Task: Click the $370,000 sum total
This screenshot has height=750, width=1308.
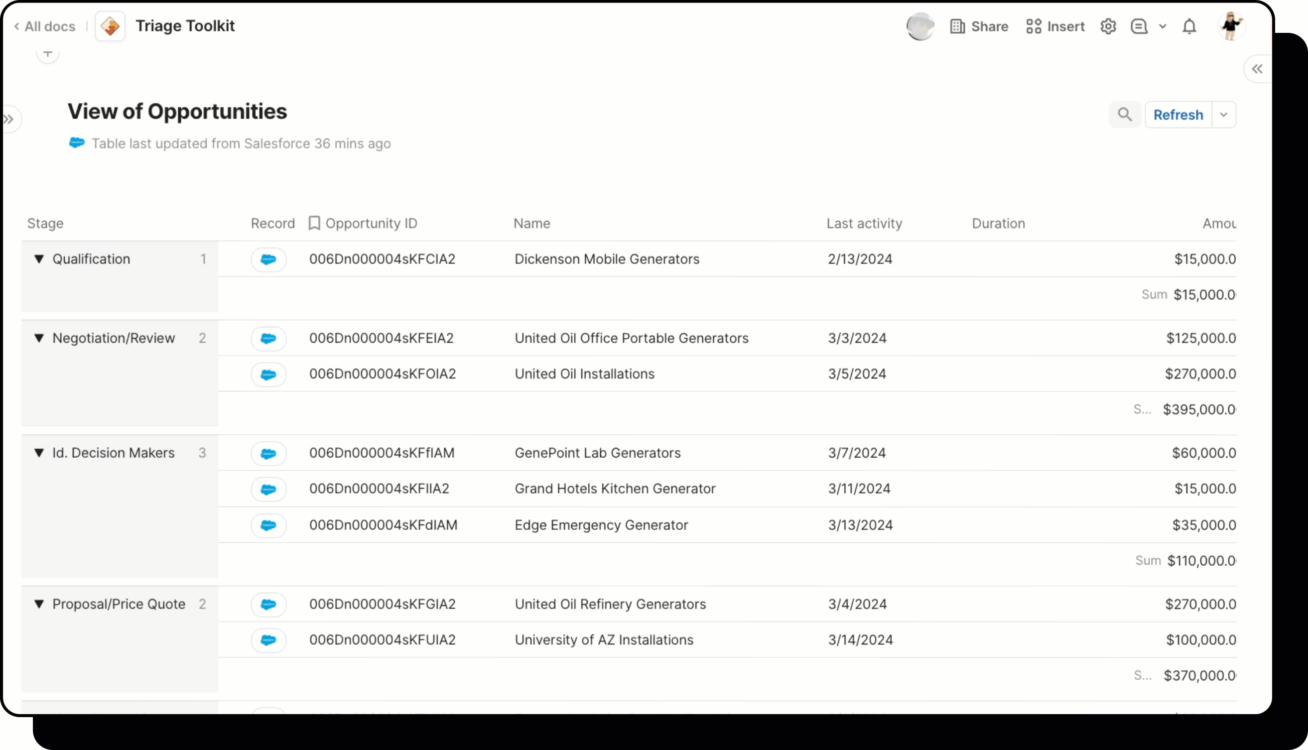Action: coord(1200,675)
